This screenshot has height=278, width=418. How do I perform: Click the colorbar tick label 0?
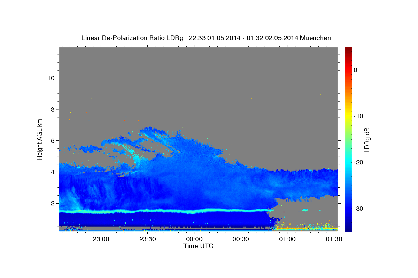[x=355, y=70]
